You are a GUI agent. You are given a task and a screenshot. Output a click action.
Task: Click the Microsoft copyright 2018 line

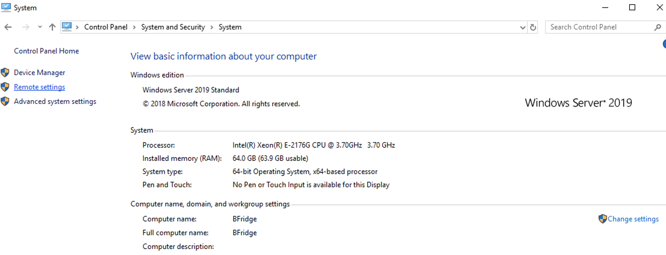click(221, 104)
